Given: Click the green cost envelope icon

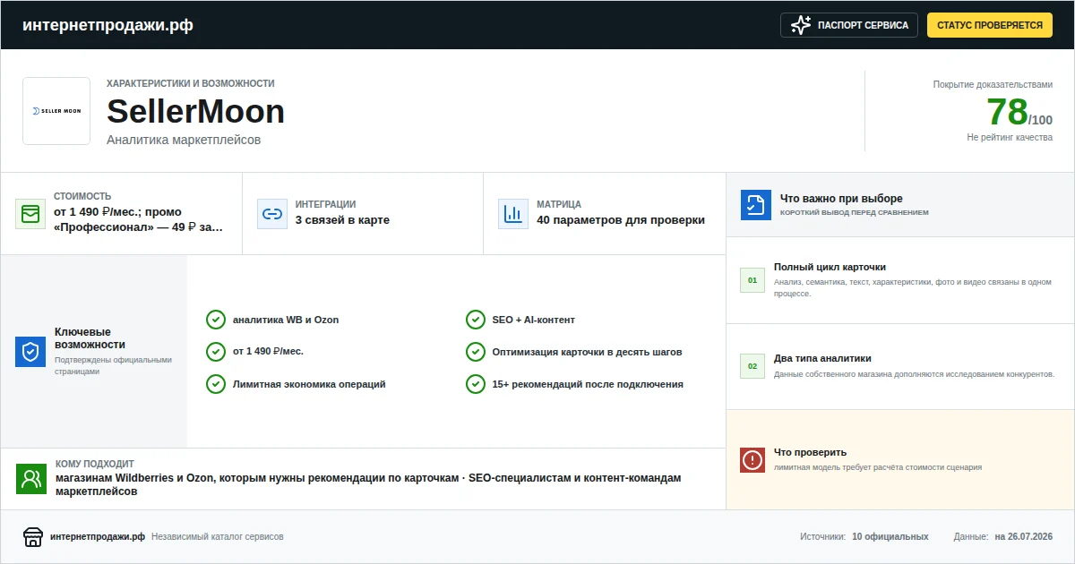Looking at the screenshot, I should [x=30, y=214].
